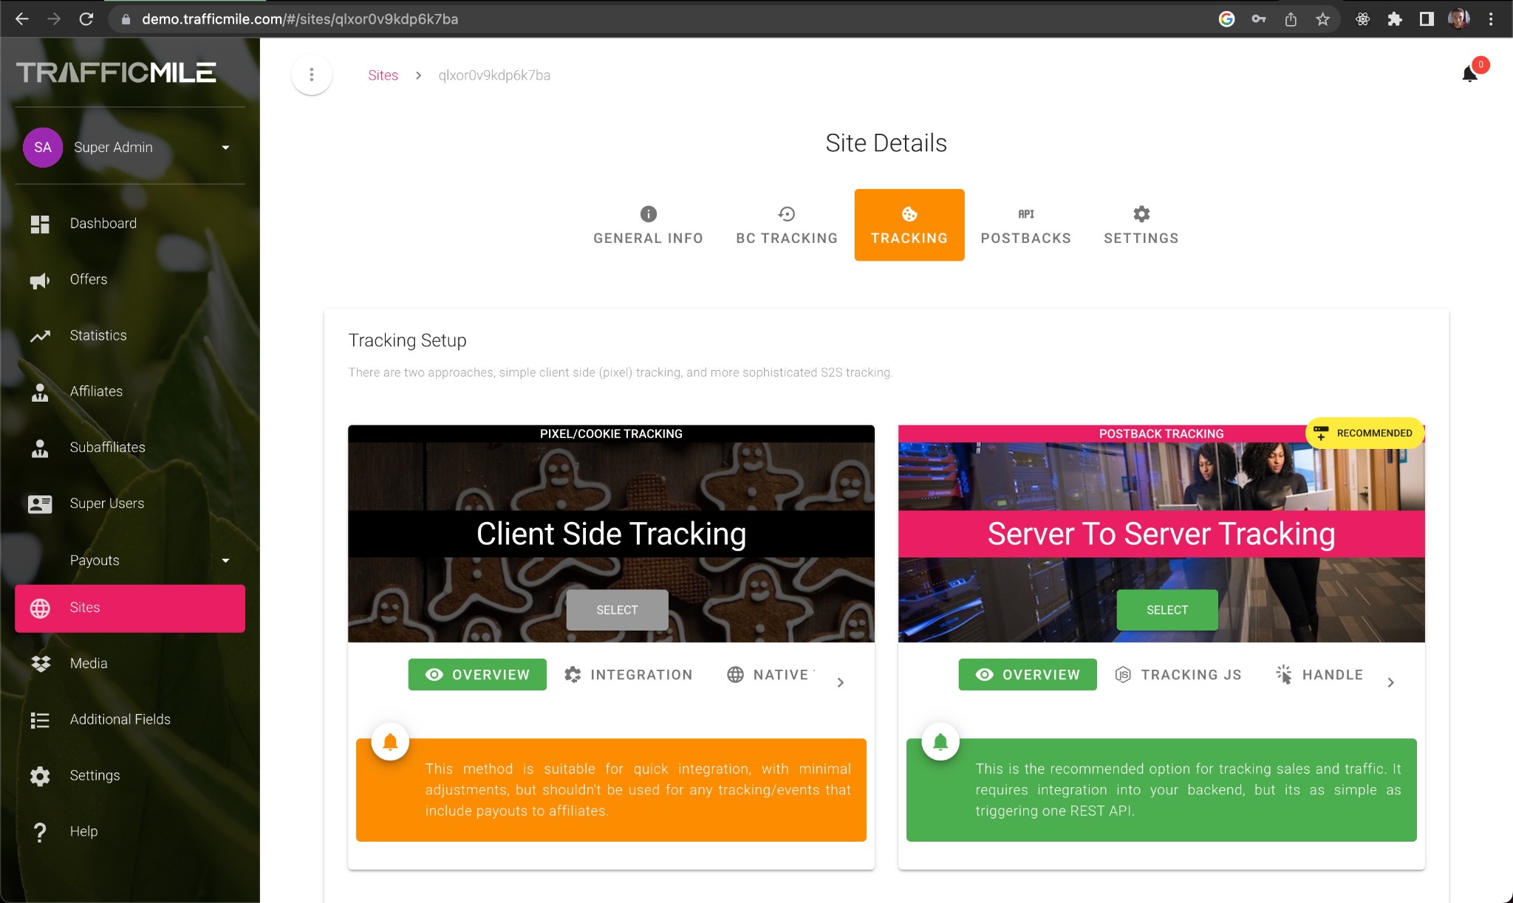This screenshot has height=903, width=1513.
Task: Select the Offers megaphone icon
Action: tap(40, 280)
